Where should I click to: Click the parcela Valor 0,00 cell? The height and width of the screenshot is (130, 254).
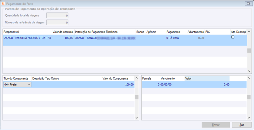point(207,85)
